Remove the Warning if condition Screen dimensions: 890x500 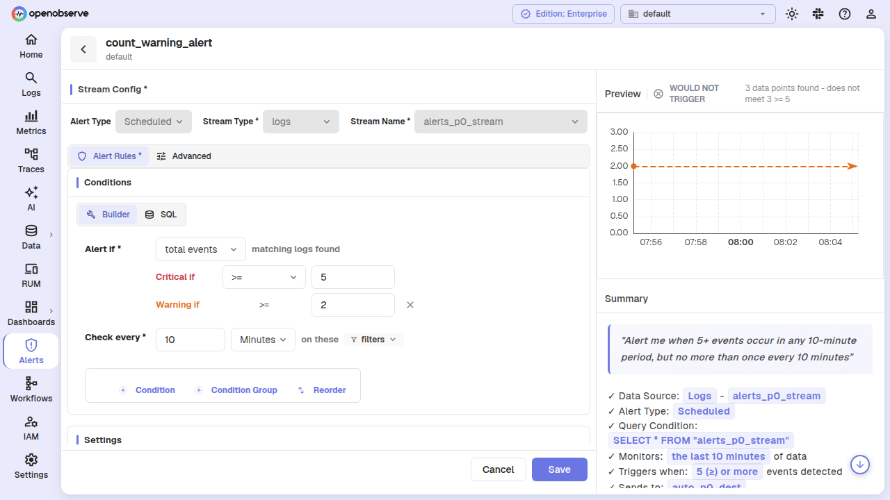pos(410,305)
